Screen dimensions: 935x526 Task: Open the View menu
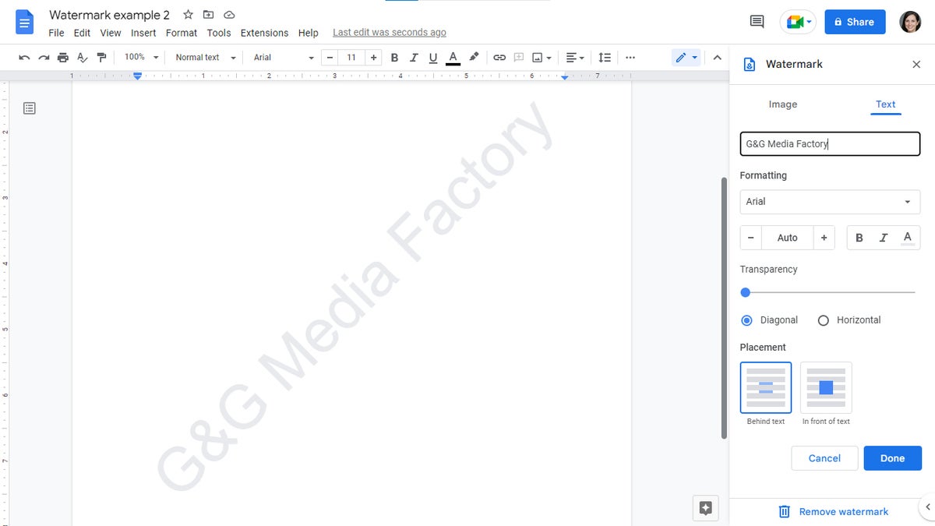[x=111, y=33]
